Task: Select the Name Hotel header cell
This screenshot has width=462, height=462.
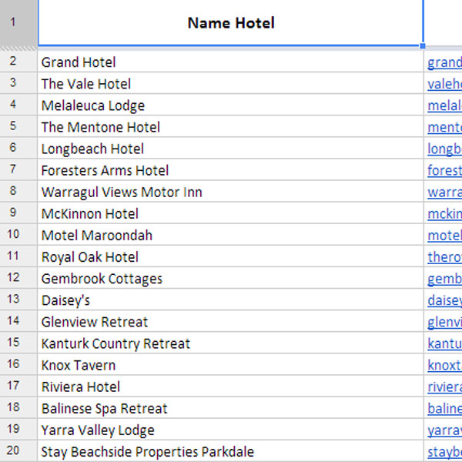Action: [230, 23]
